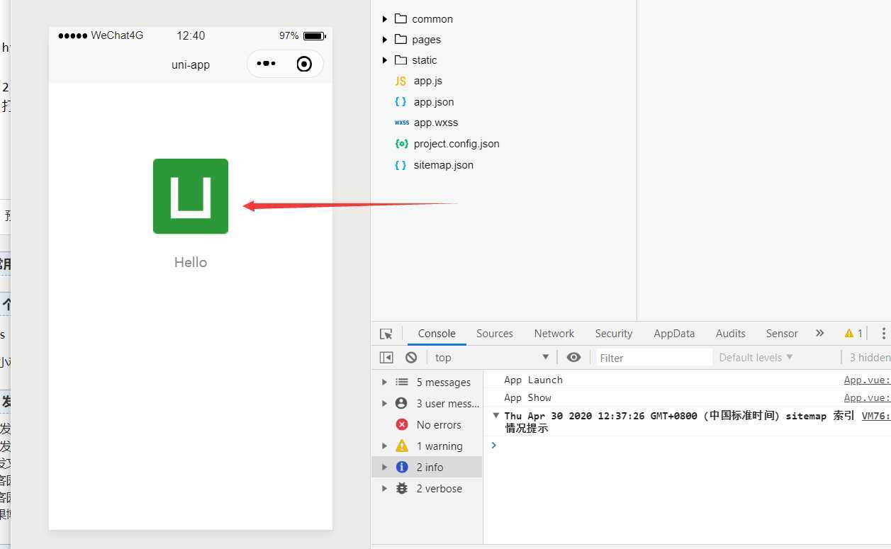Toggle the console sidebar panel icon
Screen dimensions: 891x549
(386, 358)
